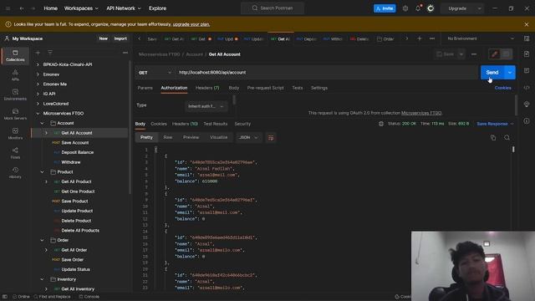Click the request URL input field

point(327,73)
